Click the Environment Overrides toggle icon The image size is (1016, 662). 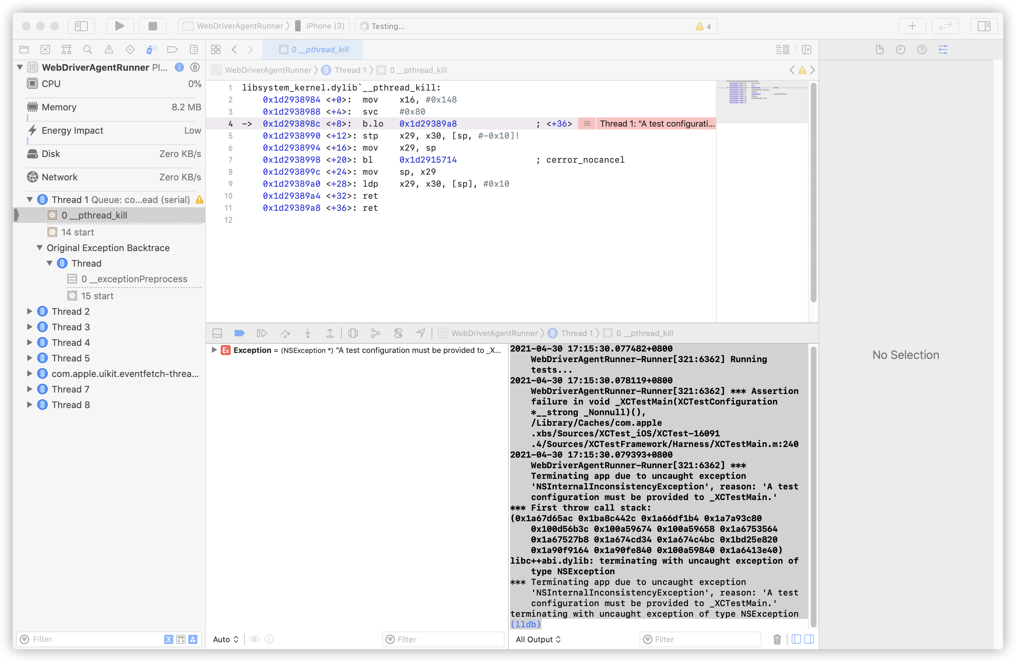398,333
